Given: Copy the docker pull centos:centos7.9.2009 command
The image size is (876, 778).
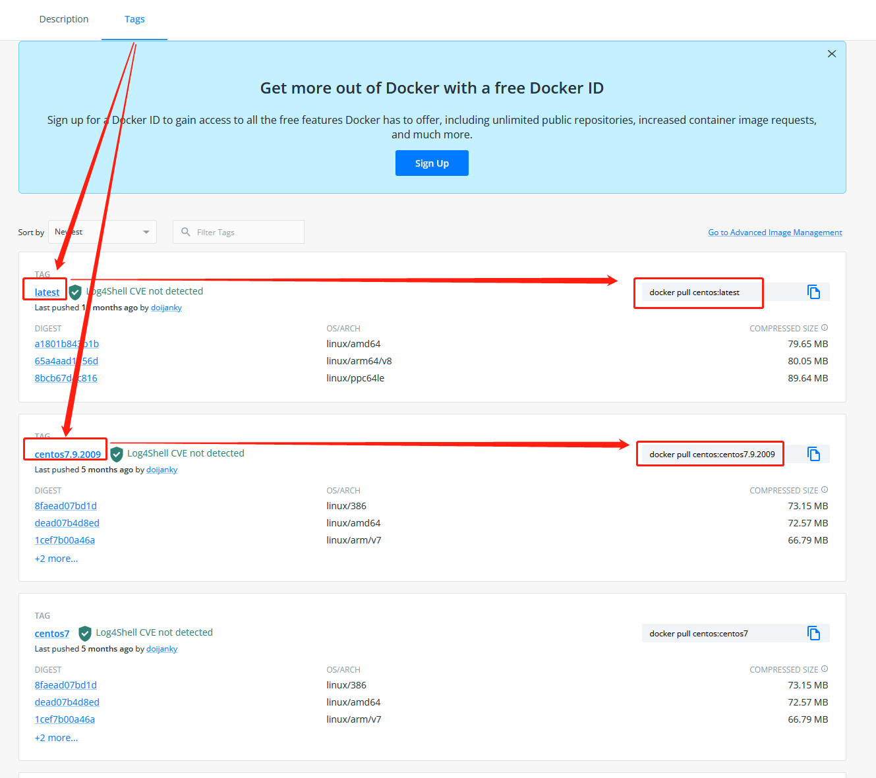Looking at the screenshot, I should pyautogui.click(x=814, y=454).
